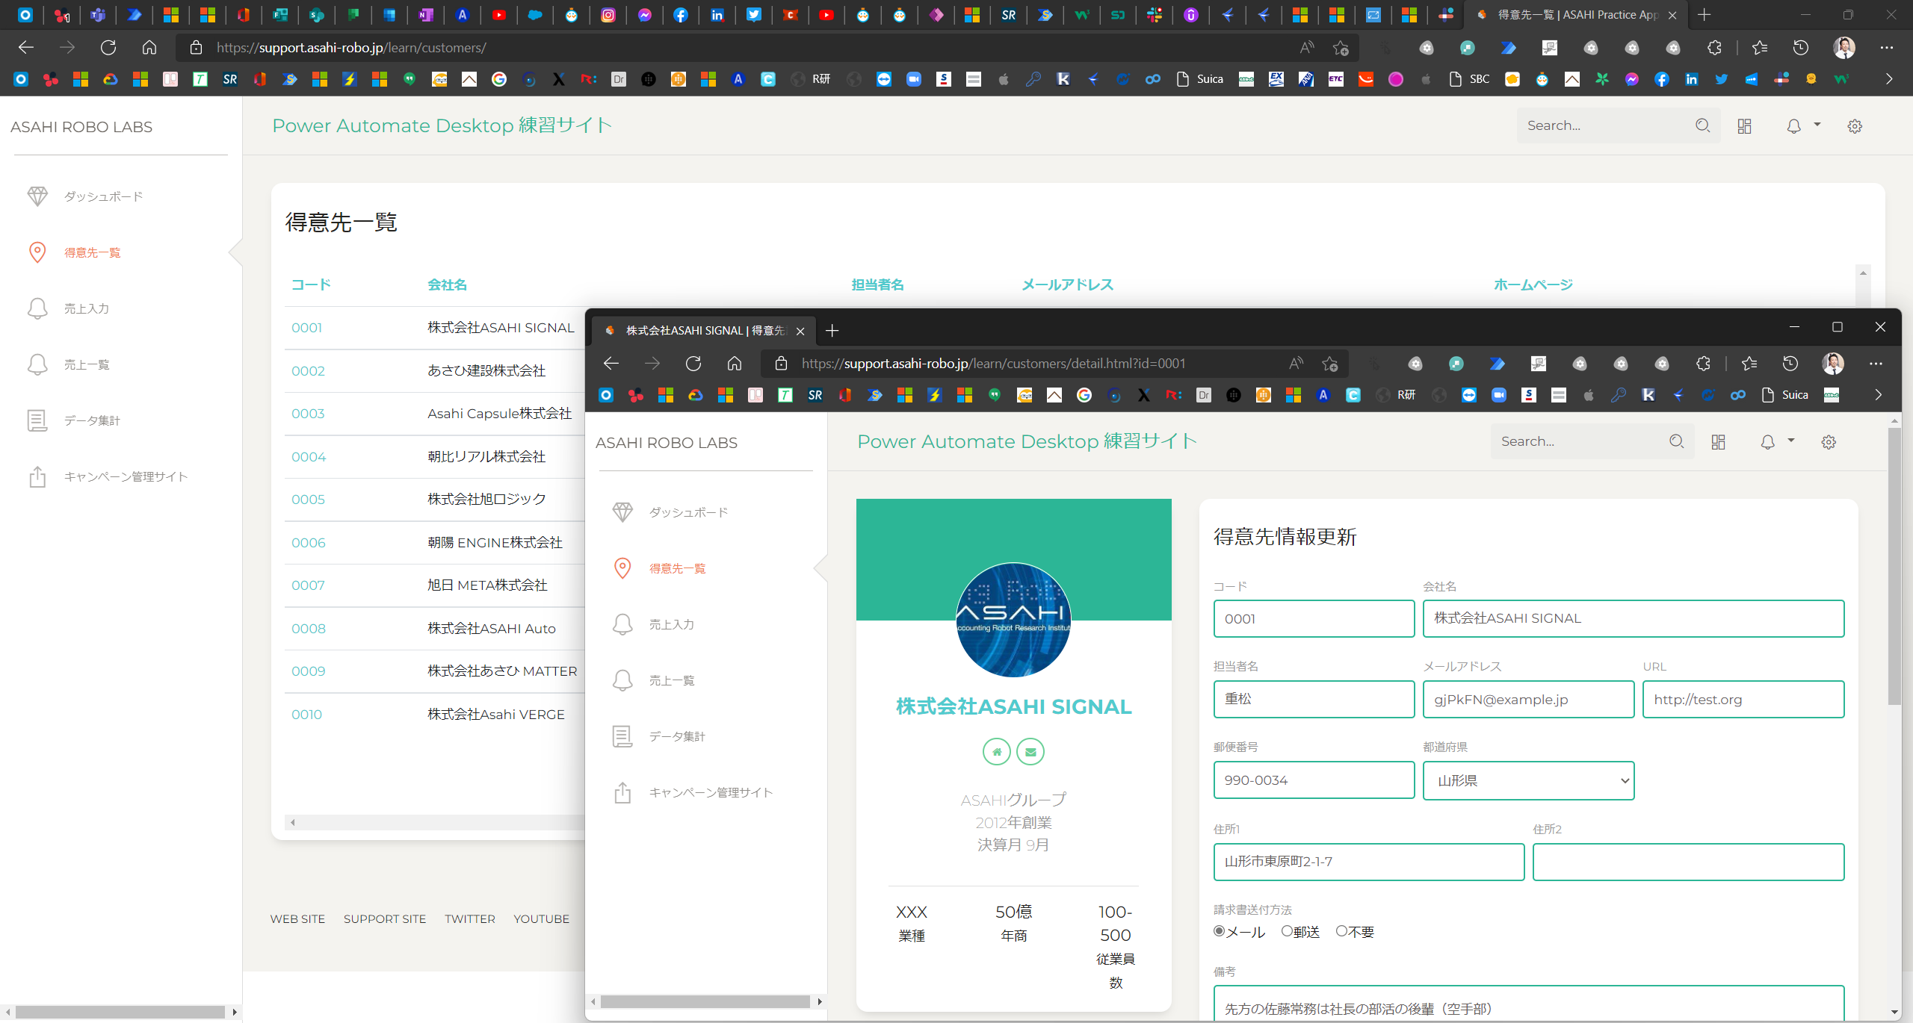Open customer code 0010 link
This screenshot has width=1913, height=1023.
coord(306,715)
